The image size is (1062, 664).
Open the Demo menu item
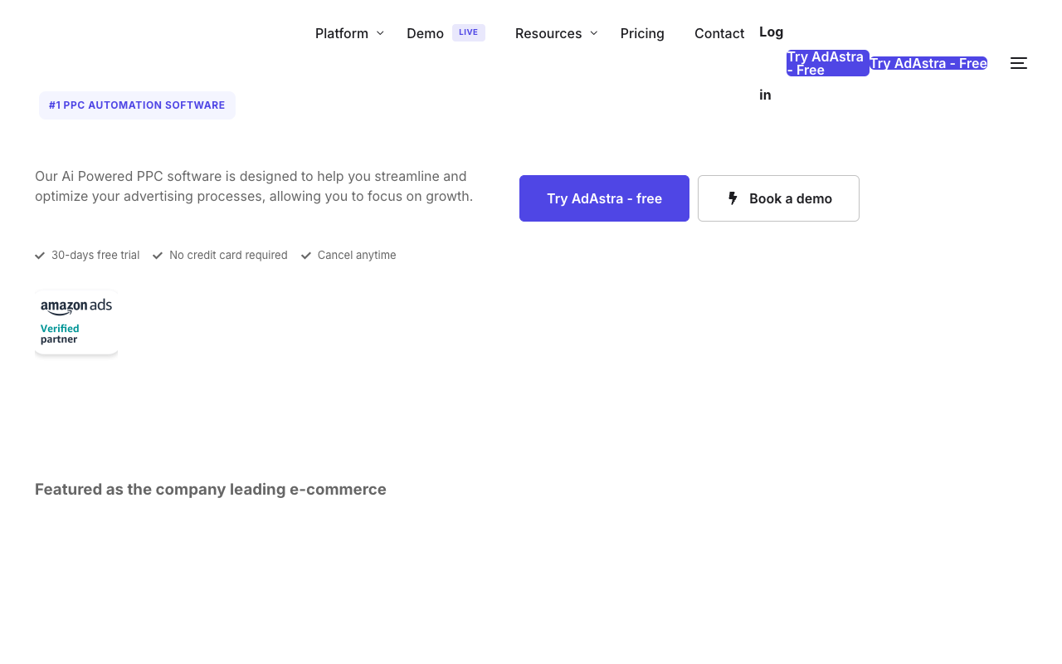425,33
